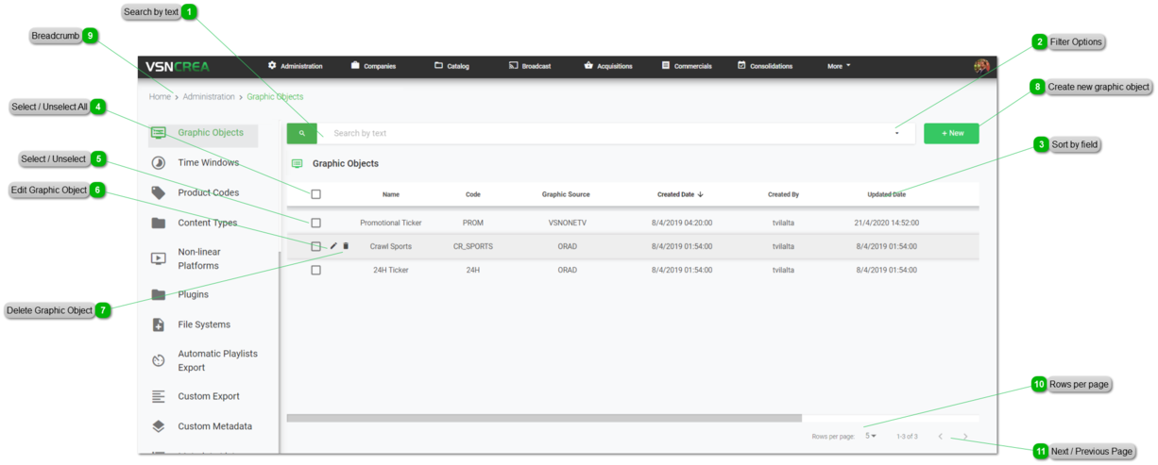Open Product Codes in the sidebar
Screen dimensions: 1158x465
point(208,193)
